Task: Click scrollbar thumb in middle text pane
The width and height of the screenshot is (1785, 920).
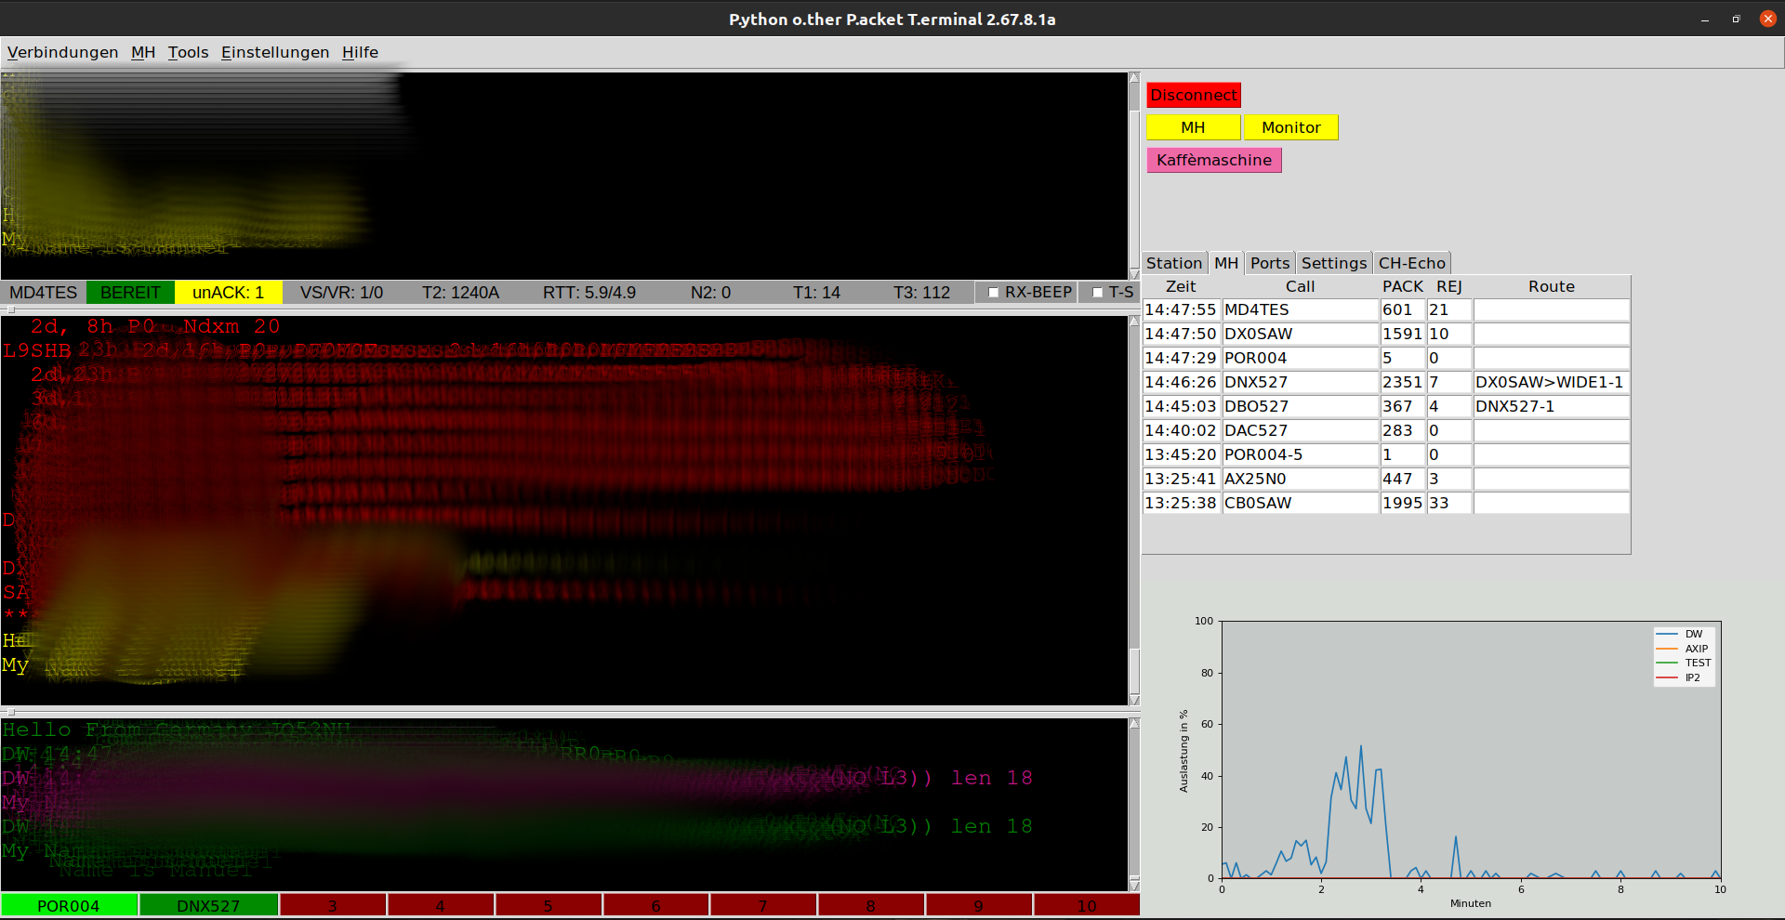Action: [x=1134, y=669]
